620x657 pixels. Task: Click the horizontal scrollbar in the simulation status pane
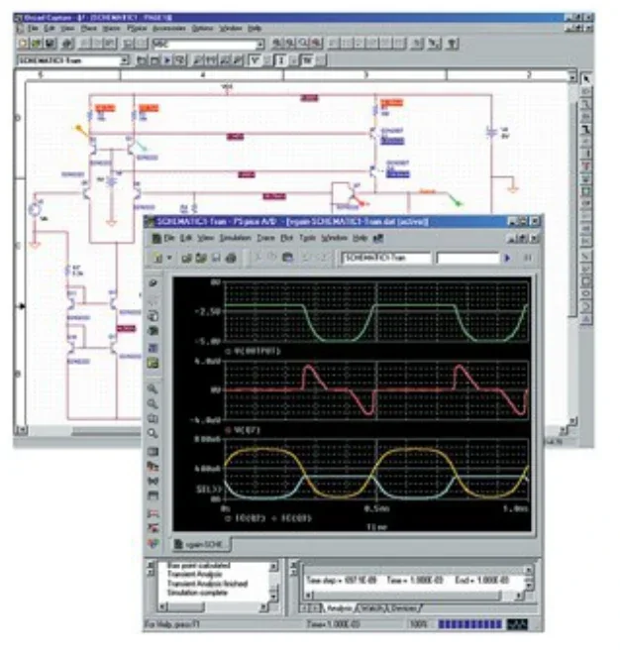[x=413, y=595]
